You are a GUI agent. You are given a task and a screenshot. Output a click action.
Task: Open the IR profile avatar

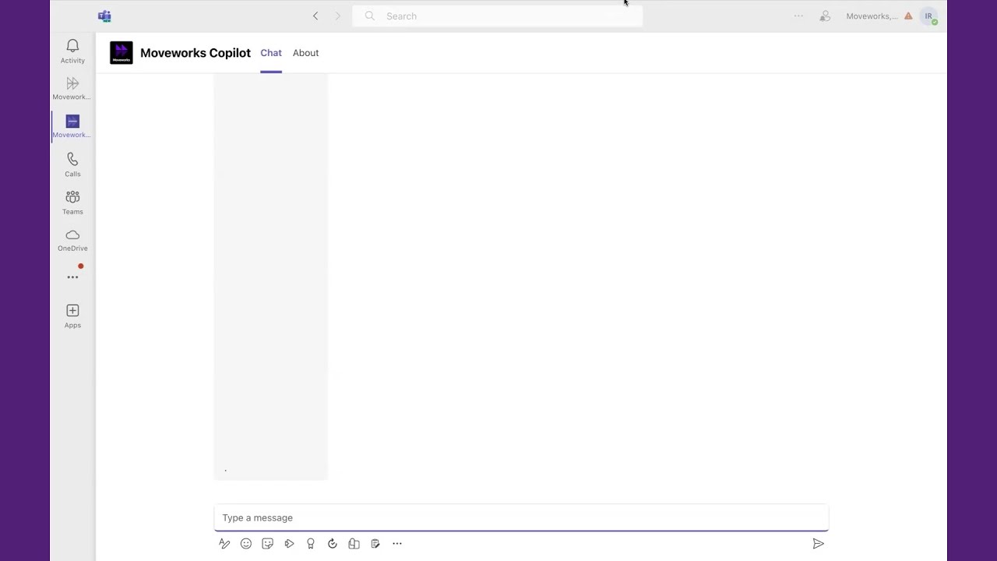coord(928,16)
